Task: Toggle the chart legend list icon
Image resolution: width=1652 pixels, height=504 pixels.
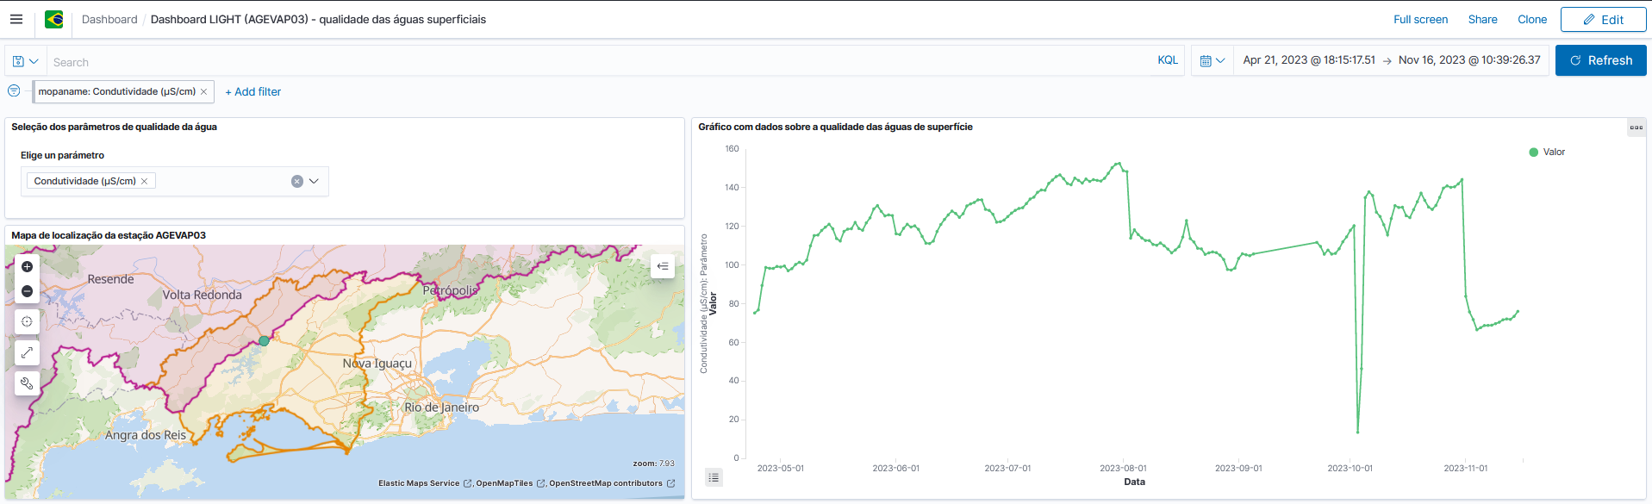Action: 714,477
